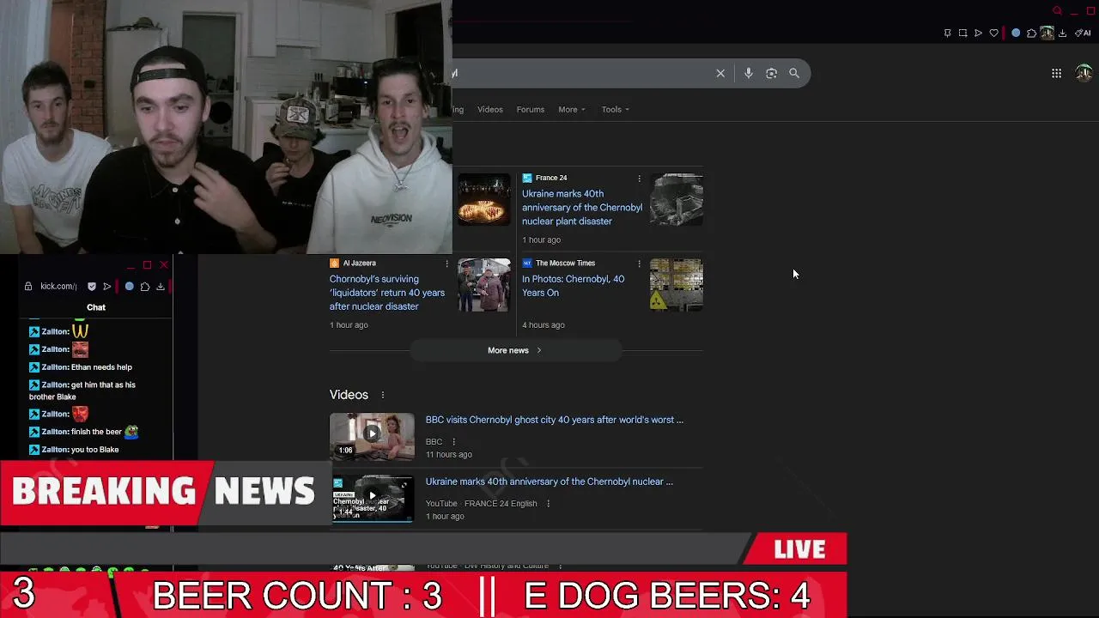Click the avatar extension icon in browser toolbar
This screenshot has width=1099, height=618.
1047,33
